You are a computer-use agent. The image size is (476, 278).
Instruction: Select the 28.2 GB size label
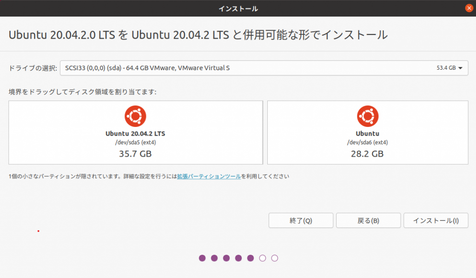click(367, 153)
